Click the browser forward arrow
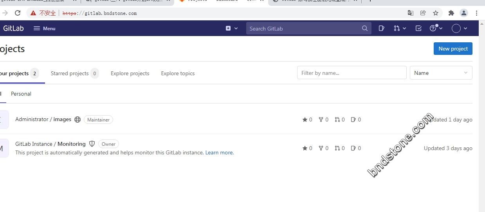 click(5, 13)
